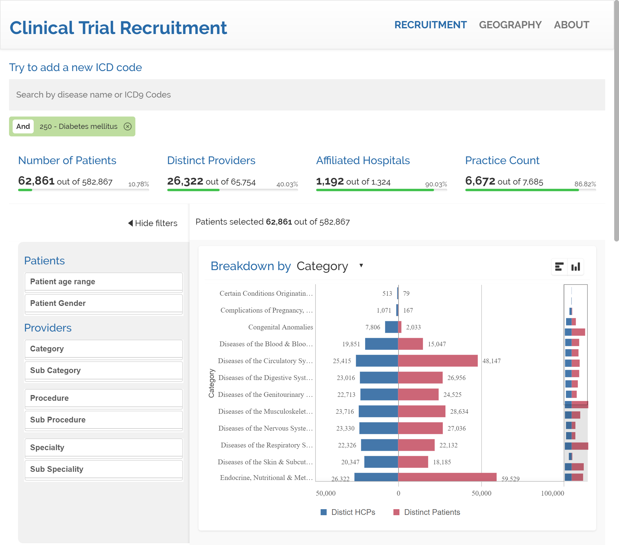Click the Diseases of the Musculoskelet… label
Screen dimensions: 619x545
[266, 411]
